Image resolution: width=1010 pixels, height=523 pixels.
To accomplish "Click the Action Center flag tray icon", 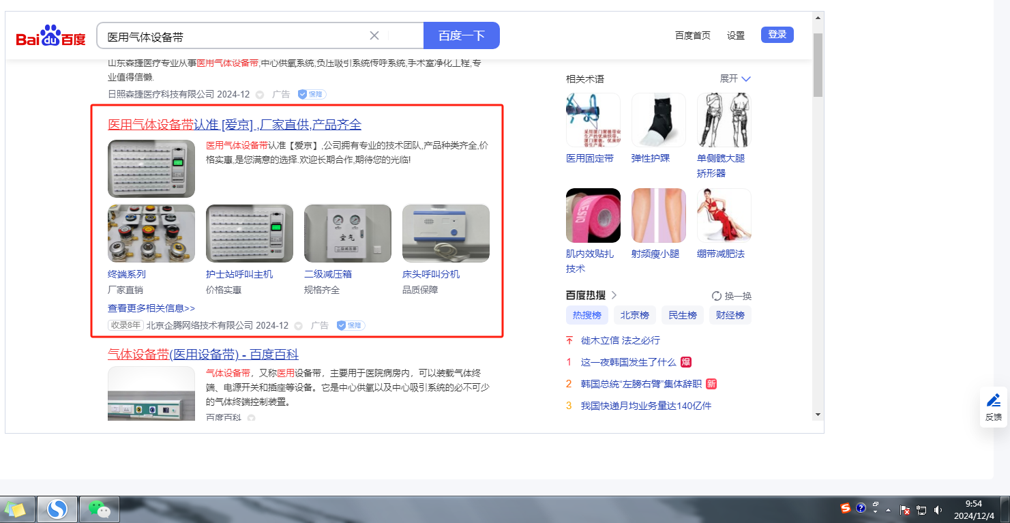I will click(906, 510).
